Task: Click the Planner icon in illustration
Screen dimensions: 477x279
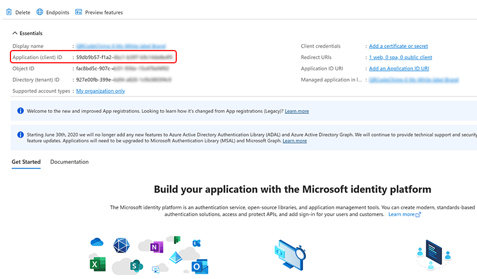Action: point(177,240)
